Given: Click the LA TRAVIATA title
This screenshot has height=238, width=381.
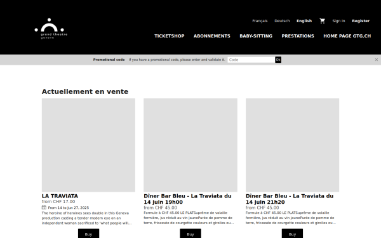Looking at the screenshot, I should pyautogui.click(x=60, y=196).
